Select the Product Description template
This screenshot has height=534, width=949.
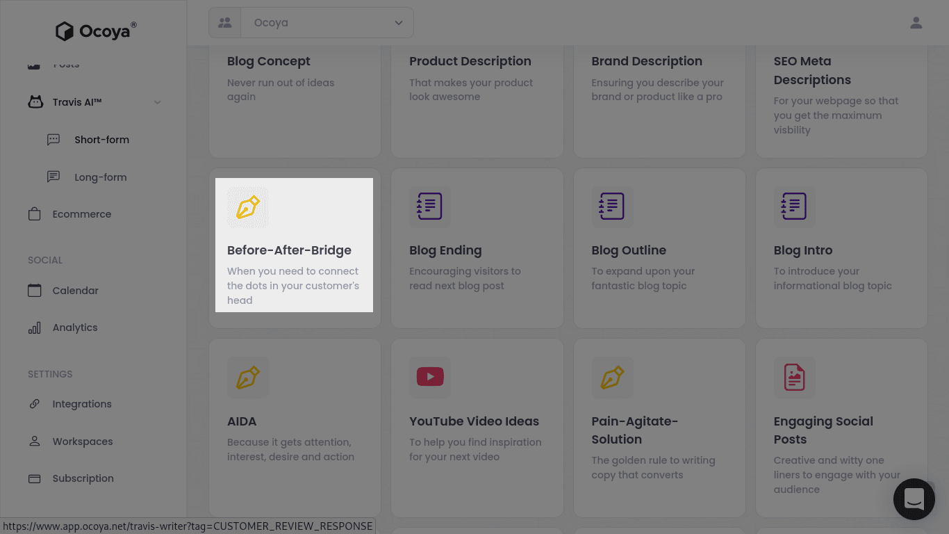pos(470,61)
